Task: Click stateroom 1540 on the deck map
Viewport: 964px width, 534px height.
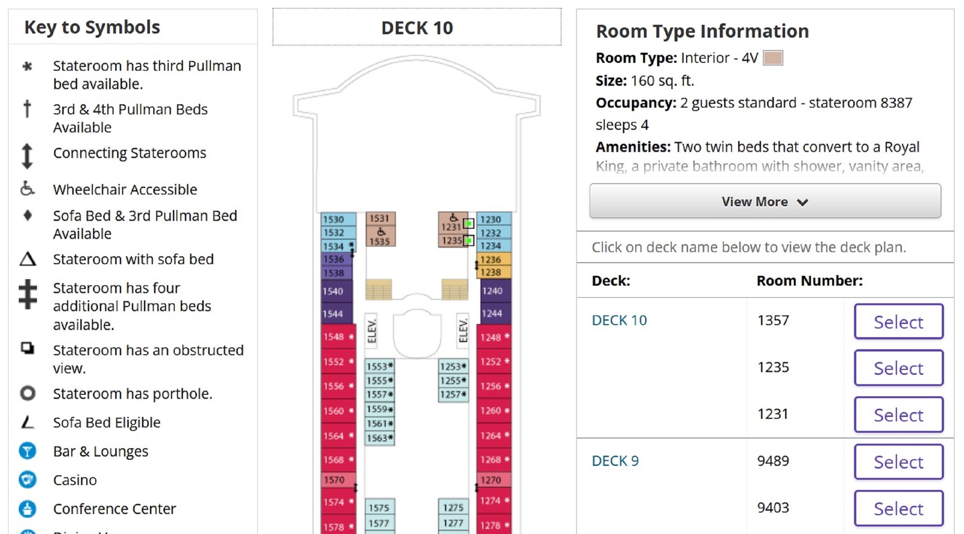Action: [337, 291]
